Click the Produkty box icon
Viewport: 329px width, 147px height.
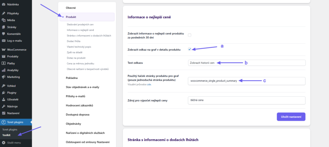[x=3, y=56]
